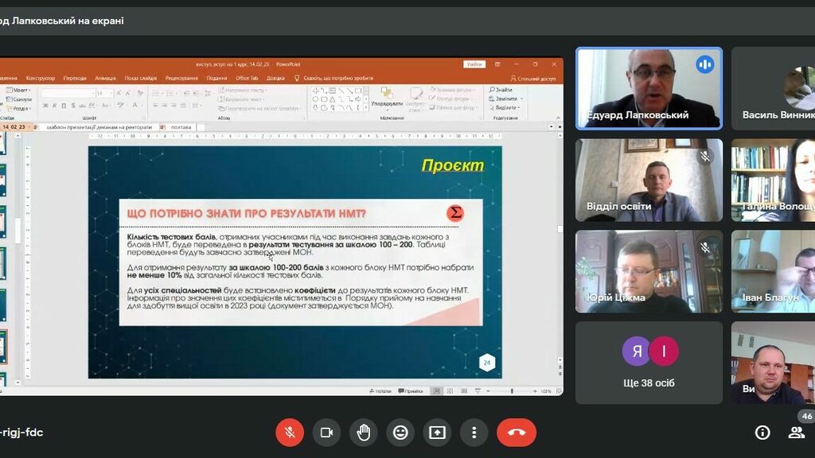815x458 pixels.
Task: Open the Рецензування ribbon tab
Action: point(181,78)
